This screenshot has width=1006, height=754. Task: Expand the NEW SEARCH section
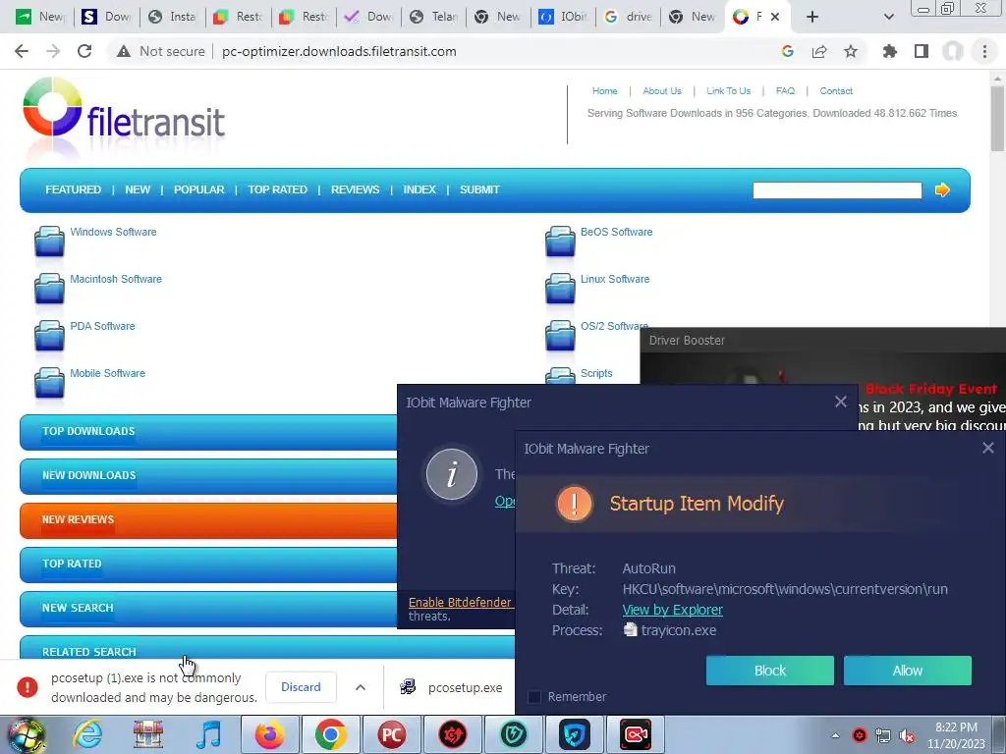(x=208, y=609)
